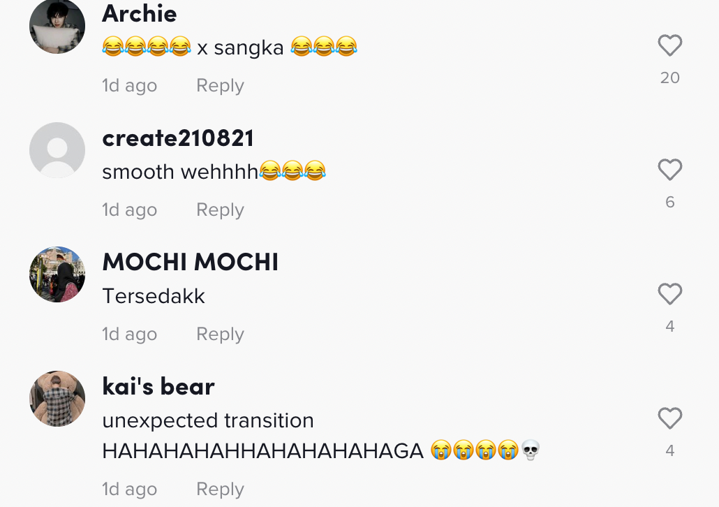View MOCHI MOCHI's profile photo
This screenshot has width=719, height=507.
click(57, 274)
